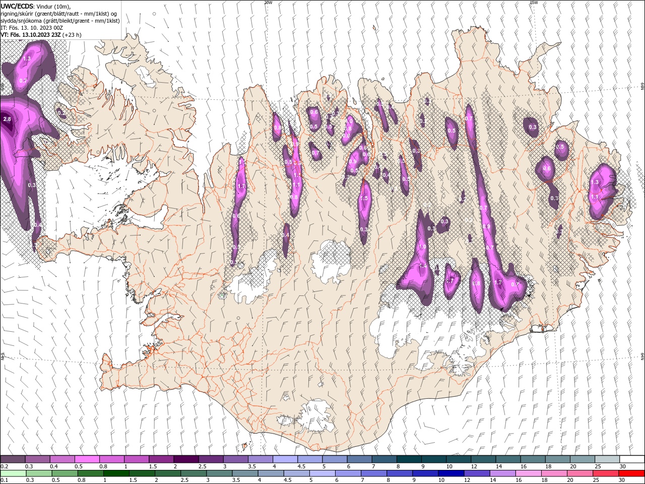This screenshot has height=484, width=645.
Task: Click the upper legend swatch between 6 and 7
Action: coord(359,459)
